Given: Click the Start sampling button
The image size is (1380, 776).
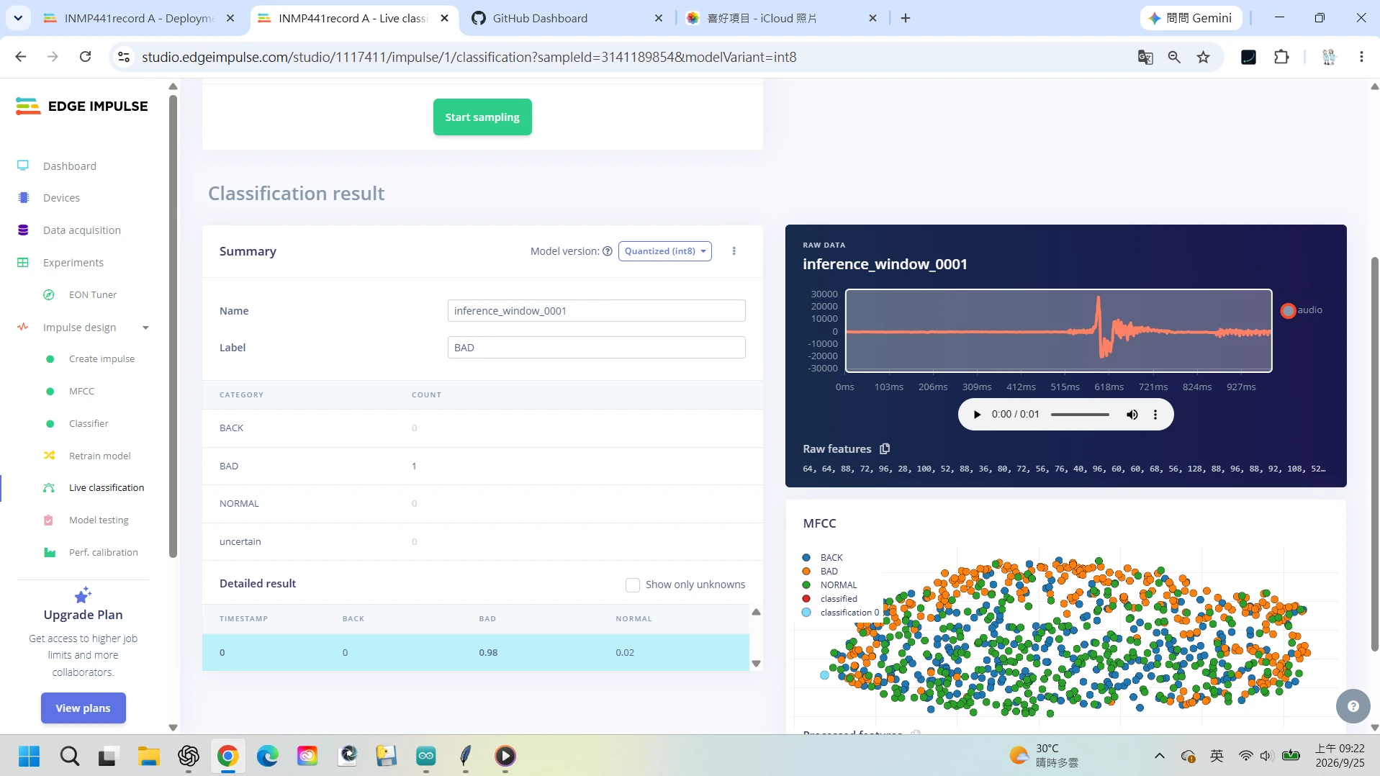Looking at the screenshot, I should [482, 117].
